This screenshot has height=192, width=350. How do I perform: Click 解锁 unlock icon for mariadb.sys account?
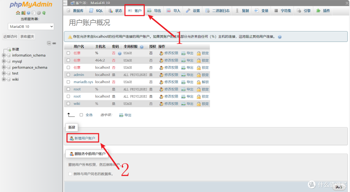coord(199,82)
